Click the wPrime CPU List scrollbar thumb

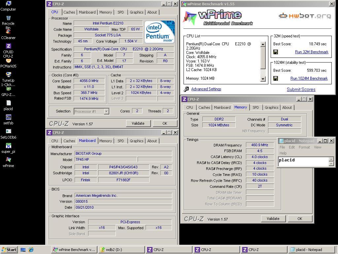[263, 58]
